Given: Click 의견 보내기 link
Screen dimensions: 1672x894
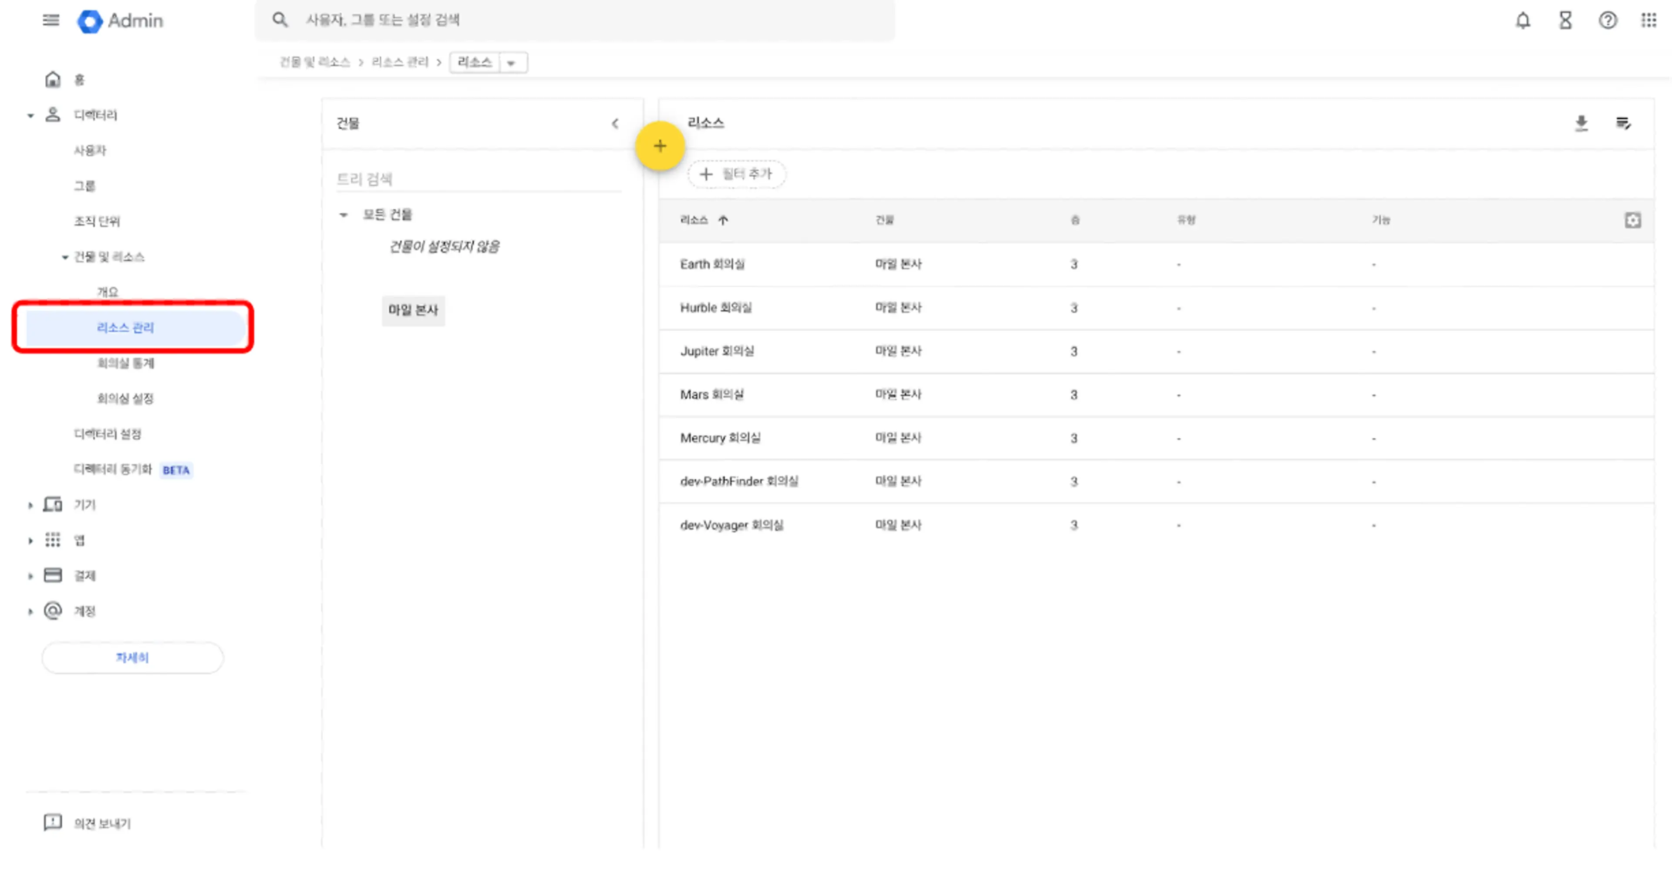Looking at the screenshot, I should 102,823.
